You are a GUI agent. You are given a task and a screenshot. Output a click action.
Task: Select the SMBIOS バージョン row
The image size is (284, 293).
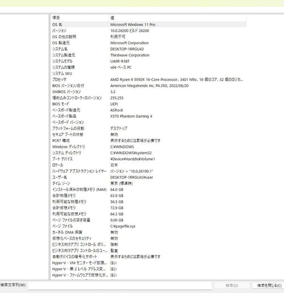click(x=148, y=92)
